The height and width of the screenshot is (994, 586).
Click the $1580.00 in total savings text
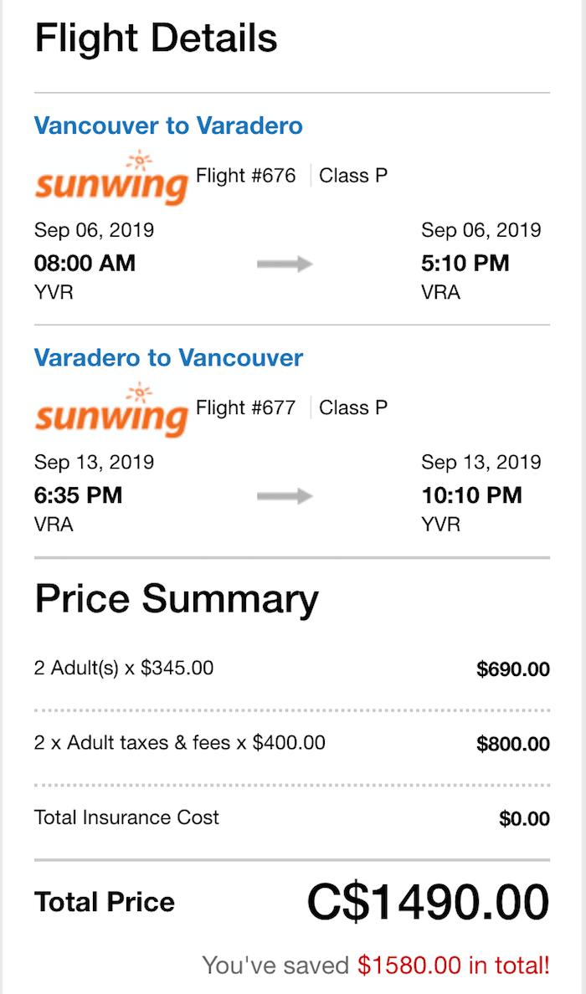click(x=454, y=966)
